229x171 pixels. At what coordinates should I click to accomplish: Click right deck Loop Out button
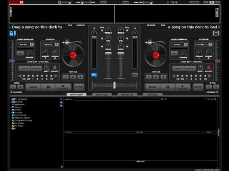pyautogui.click(x=190, y=68)
